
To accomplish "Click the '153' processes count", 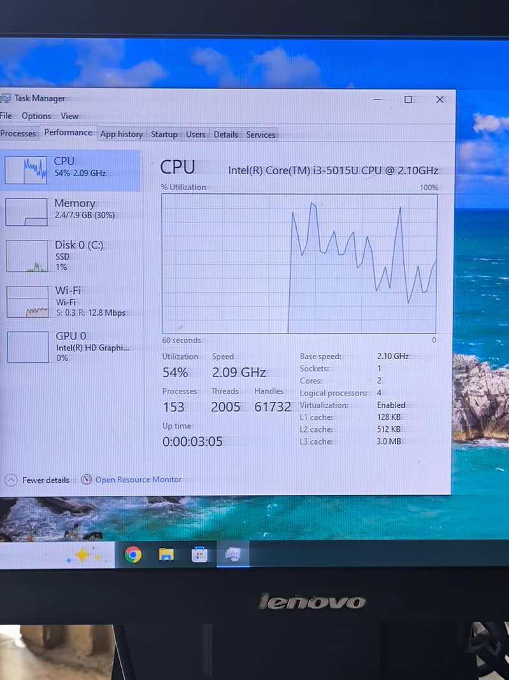I will pyautogui.click(x=173, y=407).
